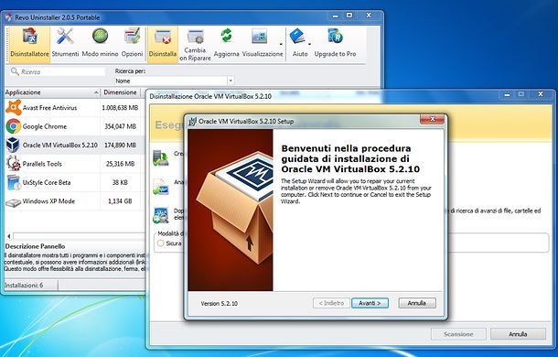Screen dimensions: 558x357
Task: Click the Version 5.2.10 label in setup
Action: pyautogui.click(x=220, y=304)
